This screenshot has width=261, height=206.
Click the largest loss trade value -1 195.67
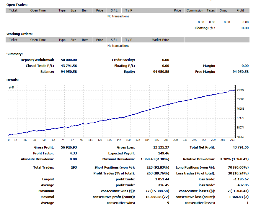(241, 179)
